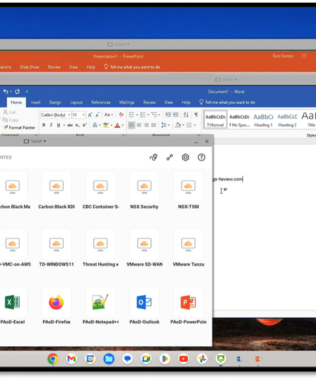This screenshot has height=380, width=316.
Task: Undo the last action in Word
Action: [x=6, y=92]
